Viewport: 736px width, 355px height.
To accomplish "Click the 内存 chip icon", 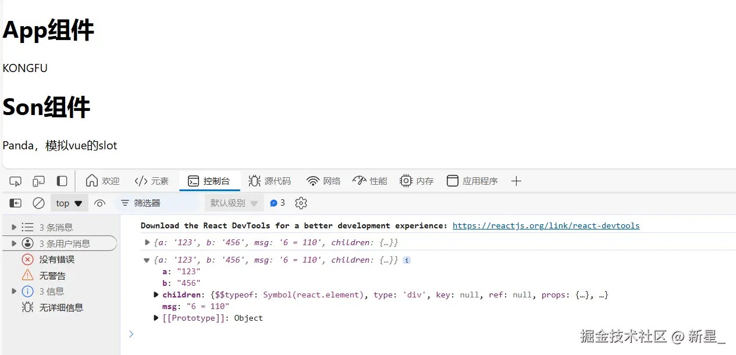I will (x=406, y=181).
